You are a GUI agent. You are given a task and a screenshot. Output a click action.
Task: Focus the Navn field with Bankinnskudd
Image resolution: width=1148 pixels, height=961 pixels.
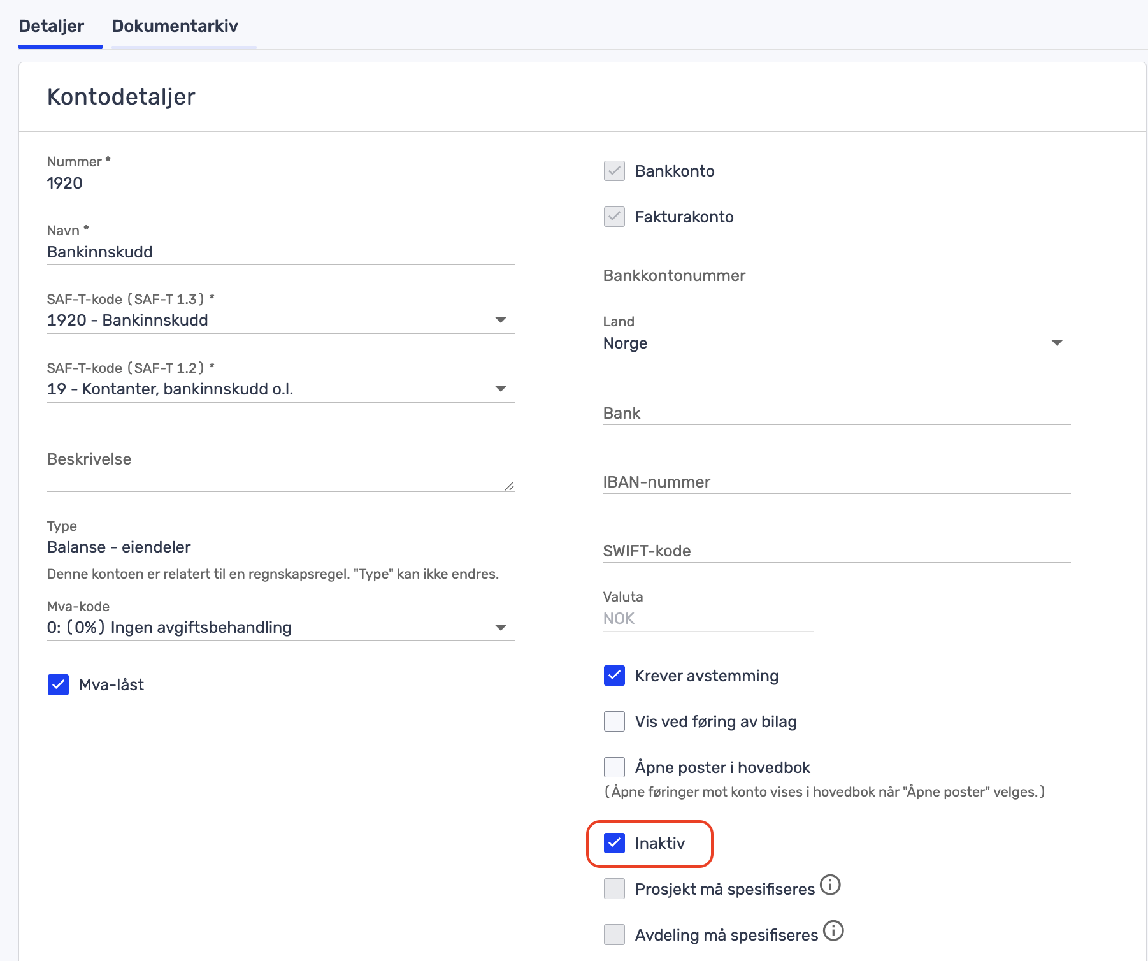pyautogui.click(x=280, y=252)
